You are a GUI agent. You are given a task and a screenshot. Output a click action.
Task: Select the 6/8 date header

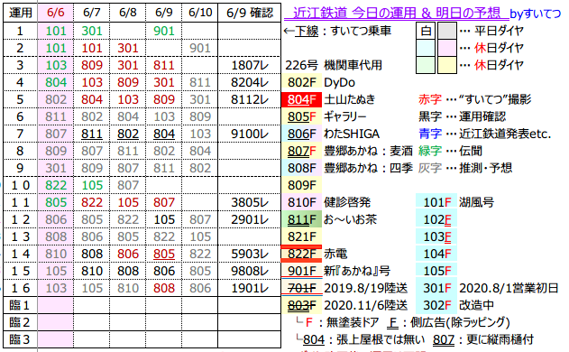(x=128, y=13)
